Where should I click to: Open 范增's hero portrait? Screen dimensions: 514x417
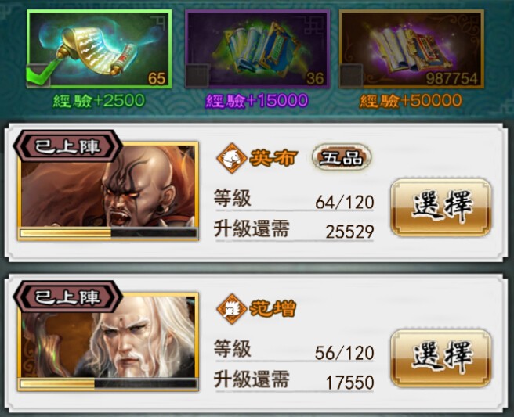click(x=108, y=342)
